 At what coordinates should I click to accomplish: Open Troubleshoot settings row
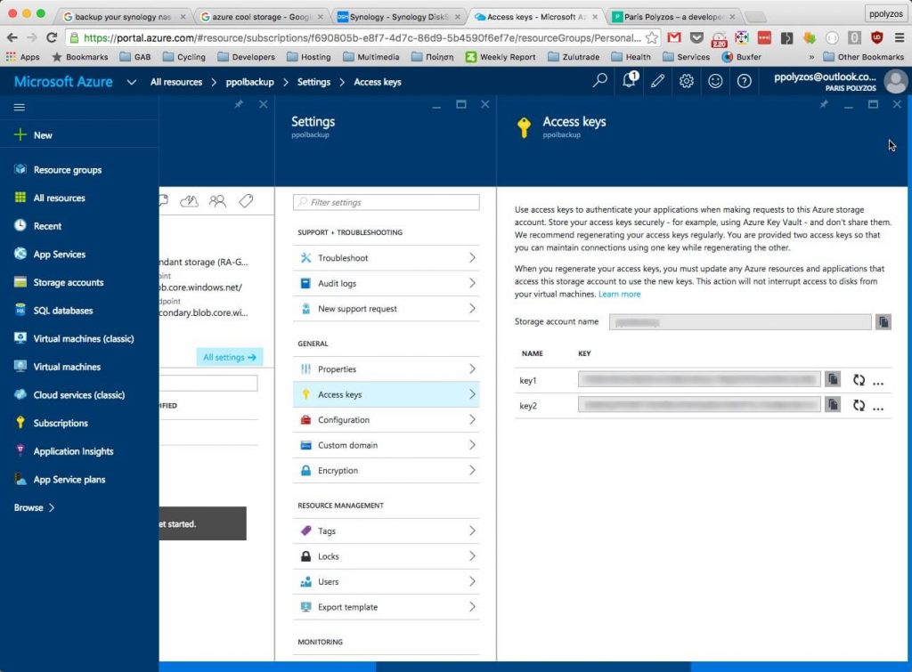387,257
